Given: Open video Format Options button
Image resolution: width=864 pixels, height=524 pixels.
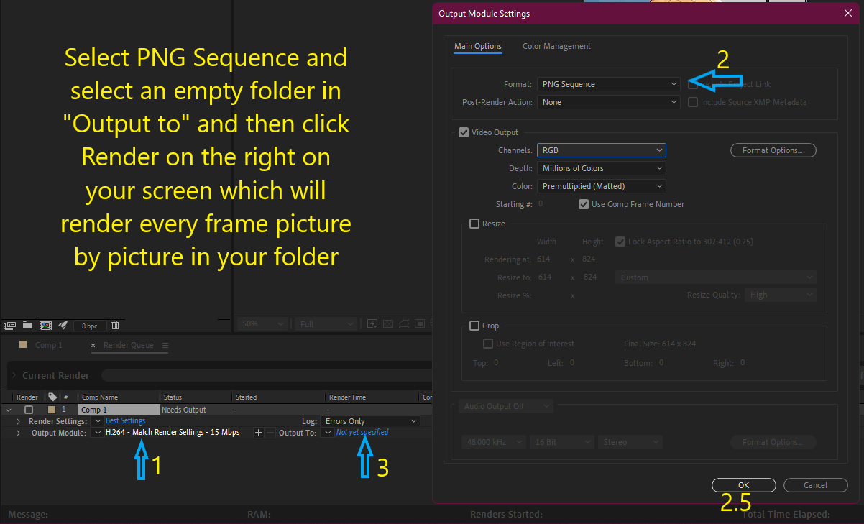Looking at the screenshot, I should pos(773,150).
